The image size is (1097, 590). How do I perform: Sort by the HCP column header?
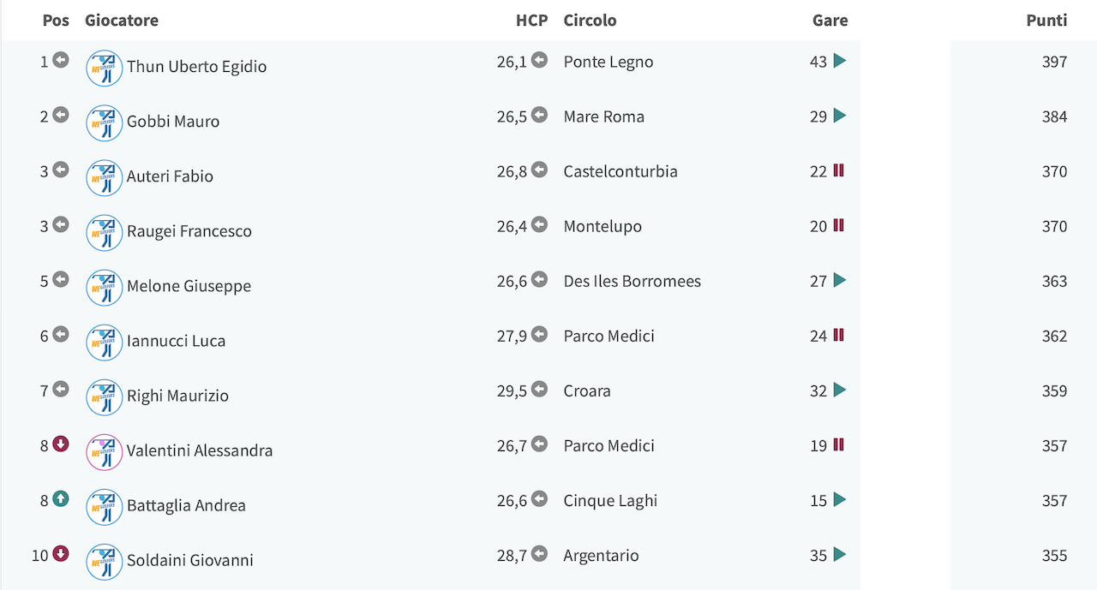click(532, 20)
